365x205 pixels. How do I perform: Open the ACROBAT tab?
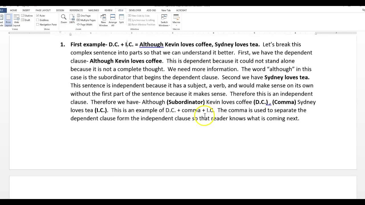(x=181, y=10)
